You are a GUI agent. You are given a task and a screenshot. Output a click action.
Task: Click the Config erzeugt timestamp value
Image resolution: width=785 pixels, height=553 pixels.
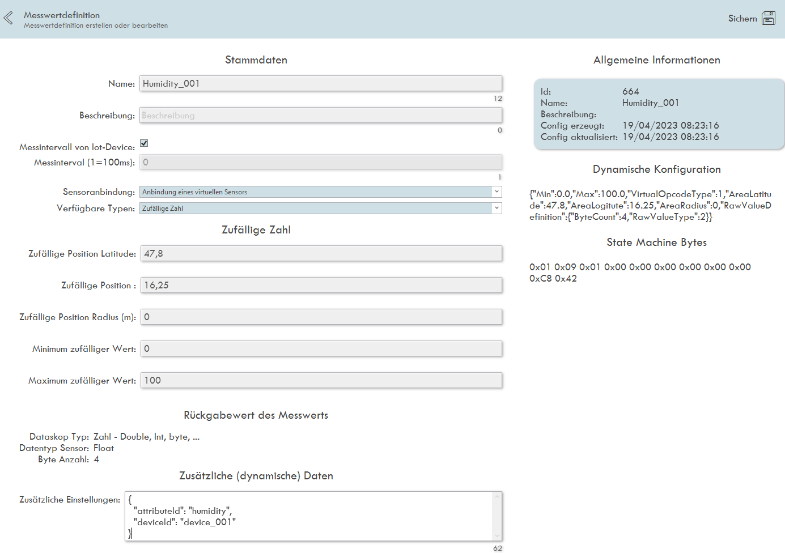[x=671, y=125]
